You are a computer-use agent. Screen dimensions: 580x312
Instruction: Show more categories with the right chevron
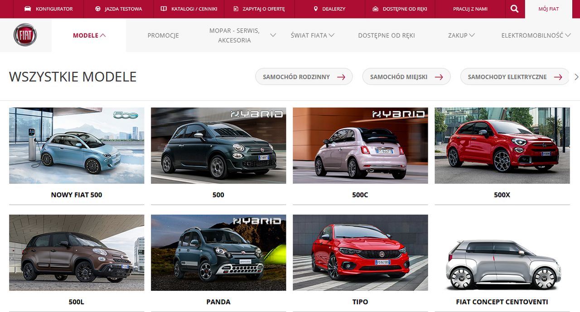point(576,77)
